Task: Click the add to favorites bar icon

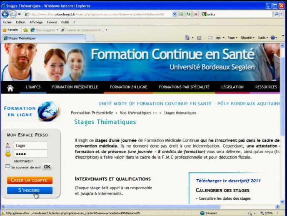Action: 26,30
